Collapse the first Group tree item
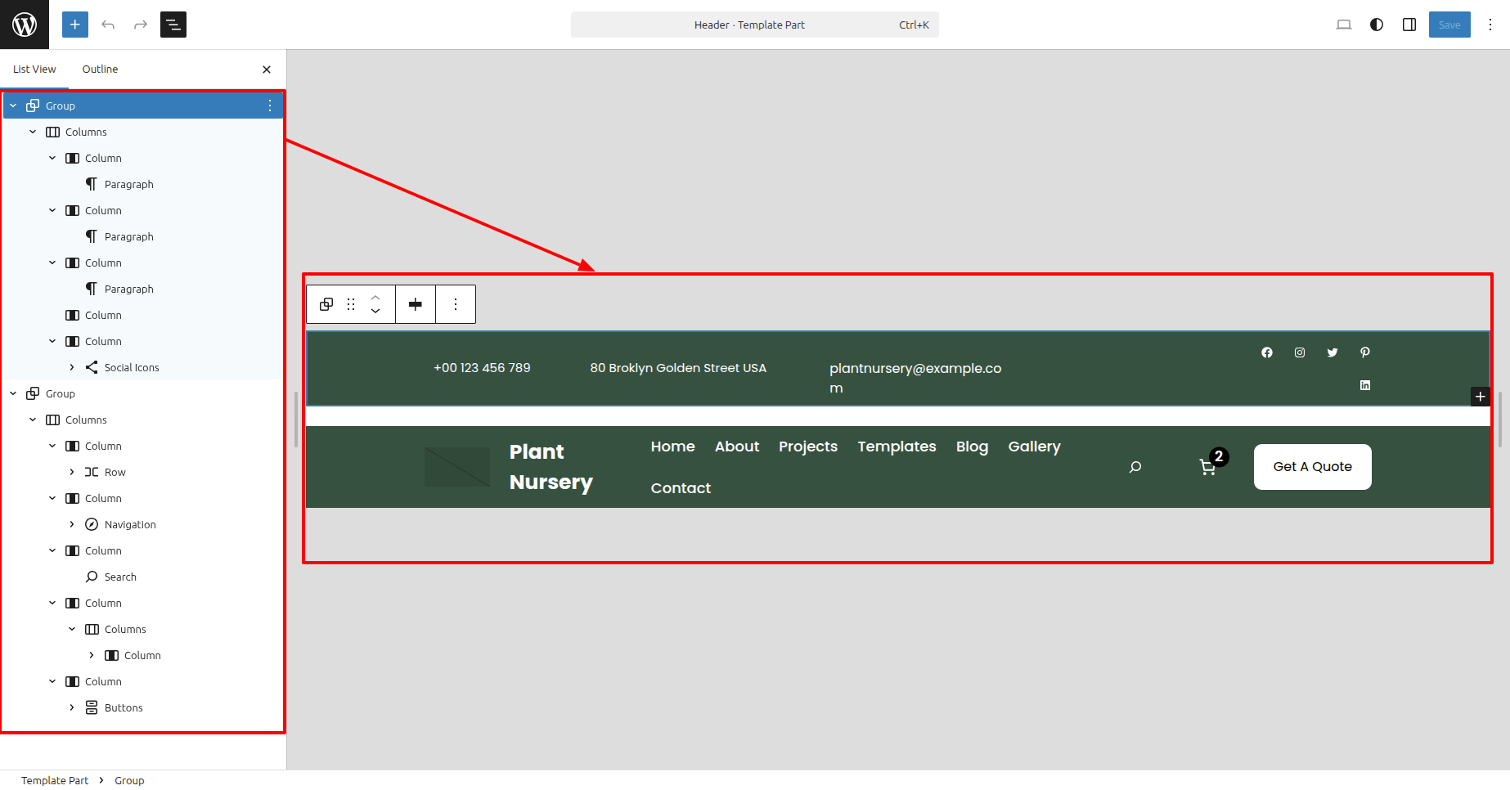Viewport: 1510px width, 790px height. coord(13,105)
